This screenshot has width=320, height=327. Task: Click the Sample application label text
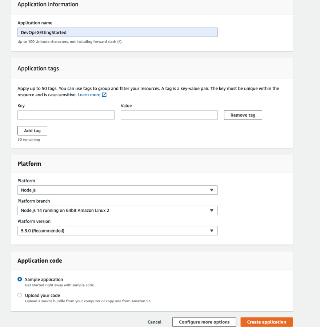coord(44,279)
